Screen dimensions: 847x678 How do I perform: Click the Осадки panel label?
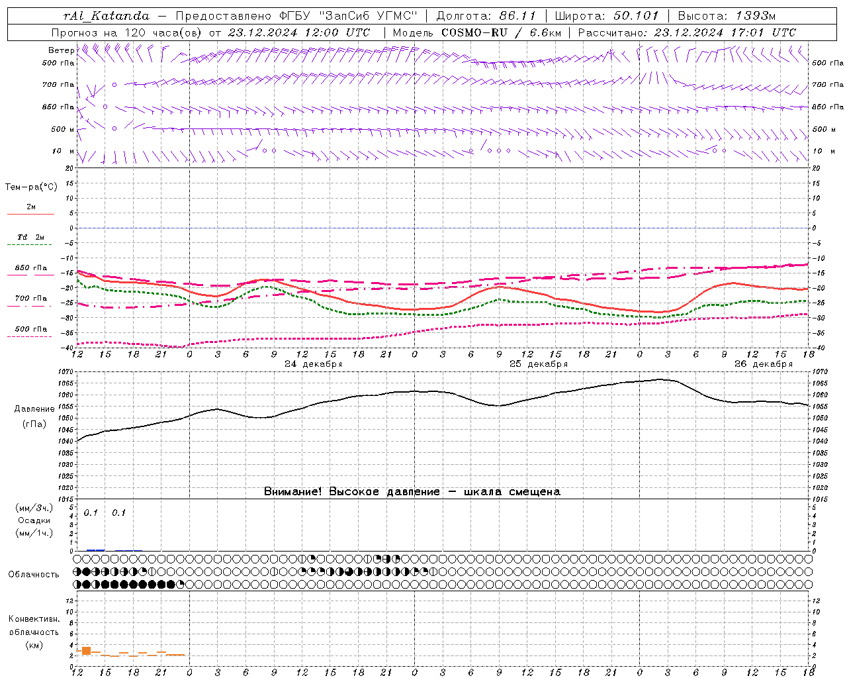(x=34, y=521)
